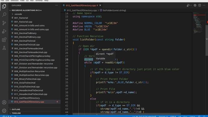Run the C++ file with play button

click(x=188, y=6)
